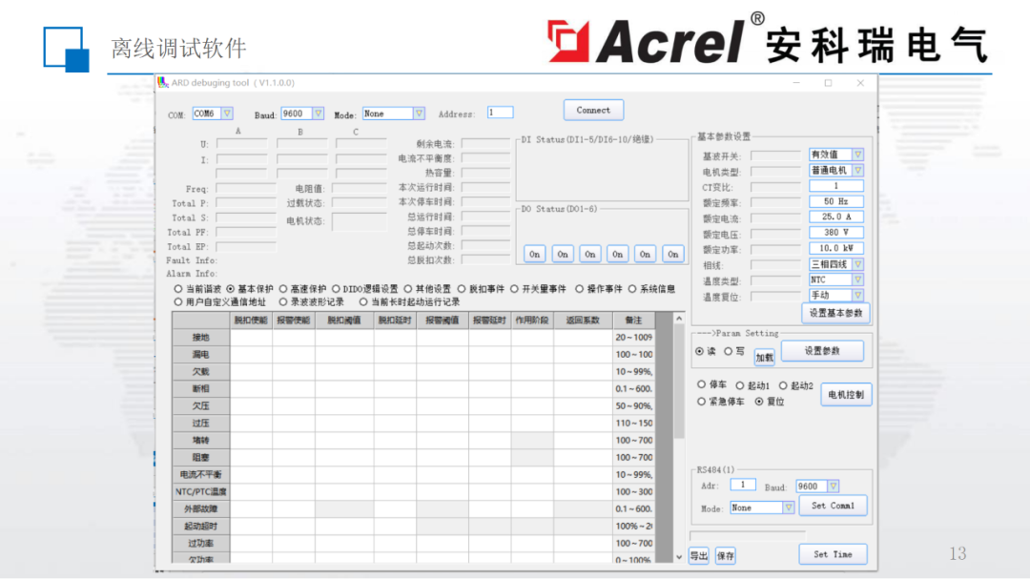Select the 写 write mode in Param Setting
1030x580 pixels.
click(729, 352)
